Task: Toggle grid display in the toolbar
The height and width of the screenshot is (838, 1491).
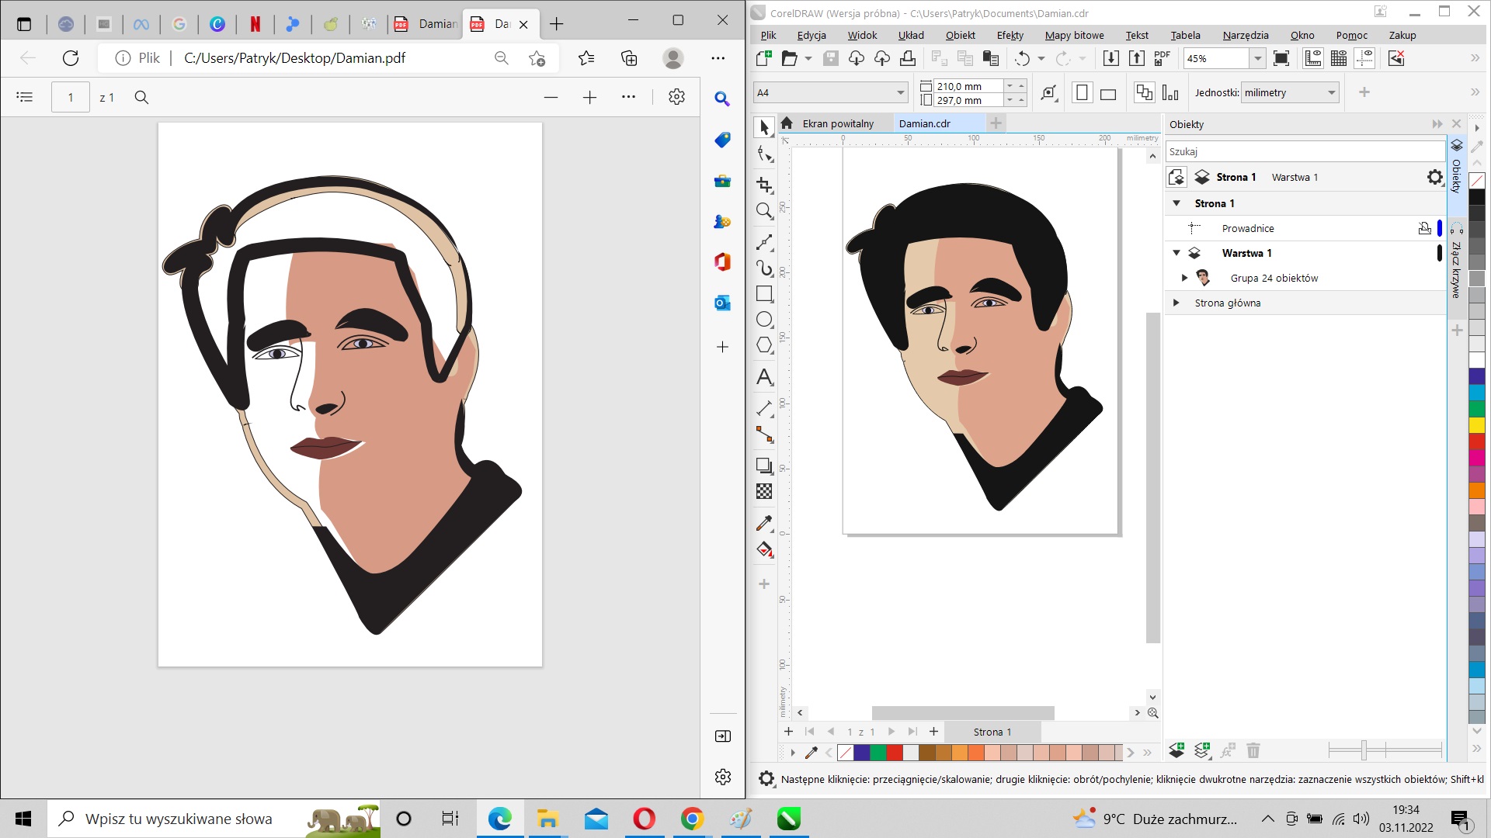Action: pyautogui.click(x=1339, y=58)
